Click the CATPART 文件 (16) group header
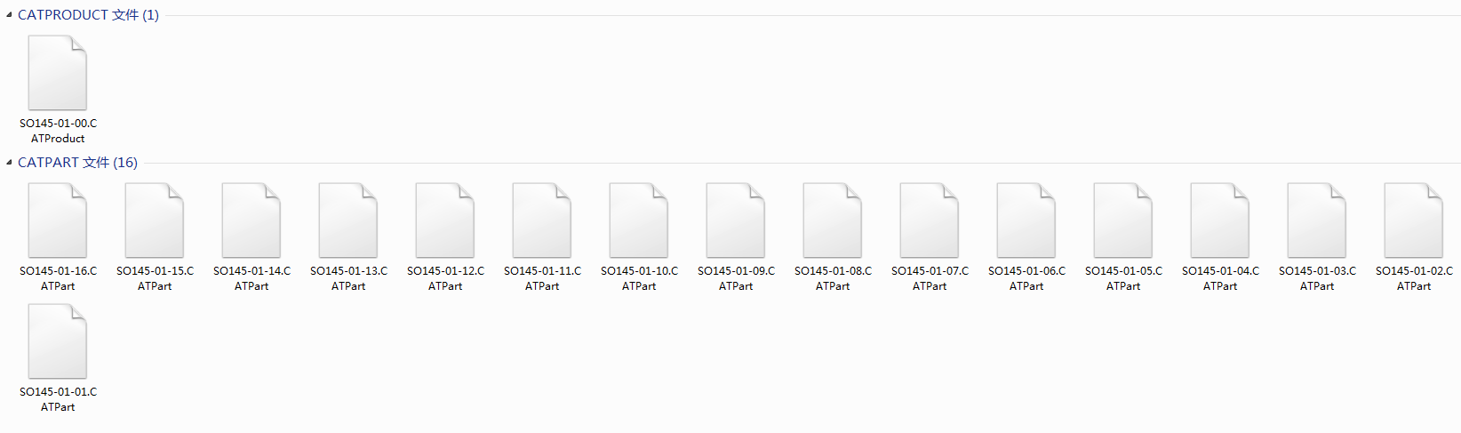Viewport: 1461px width, 433px height. click(x=77, y=163)
